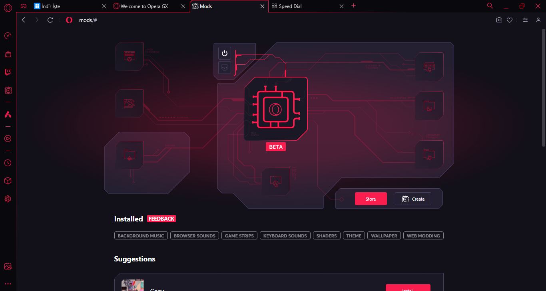Open profile account icon
Screen dimensions: 546x291
coord(538,20)
